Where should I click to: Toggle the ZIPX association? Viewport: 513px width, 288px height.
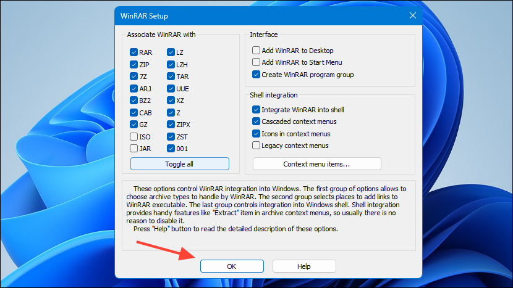171,125
